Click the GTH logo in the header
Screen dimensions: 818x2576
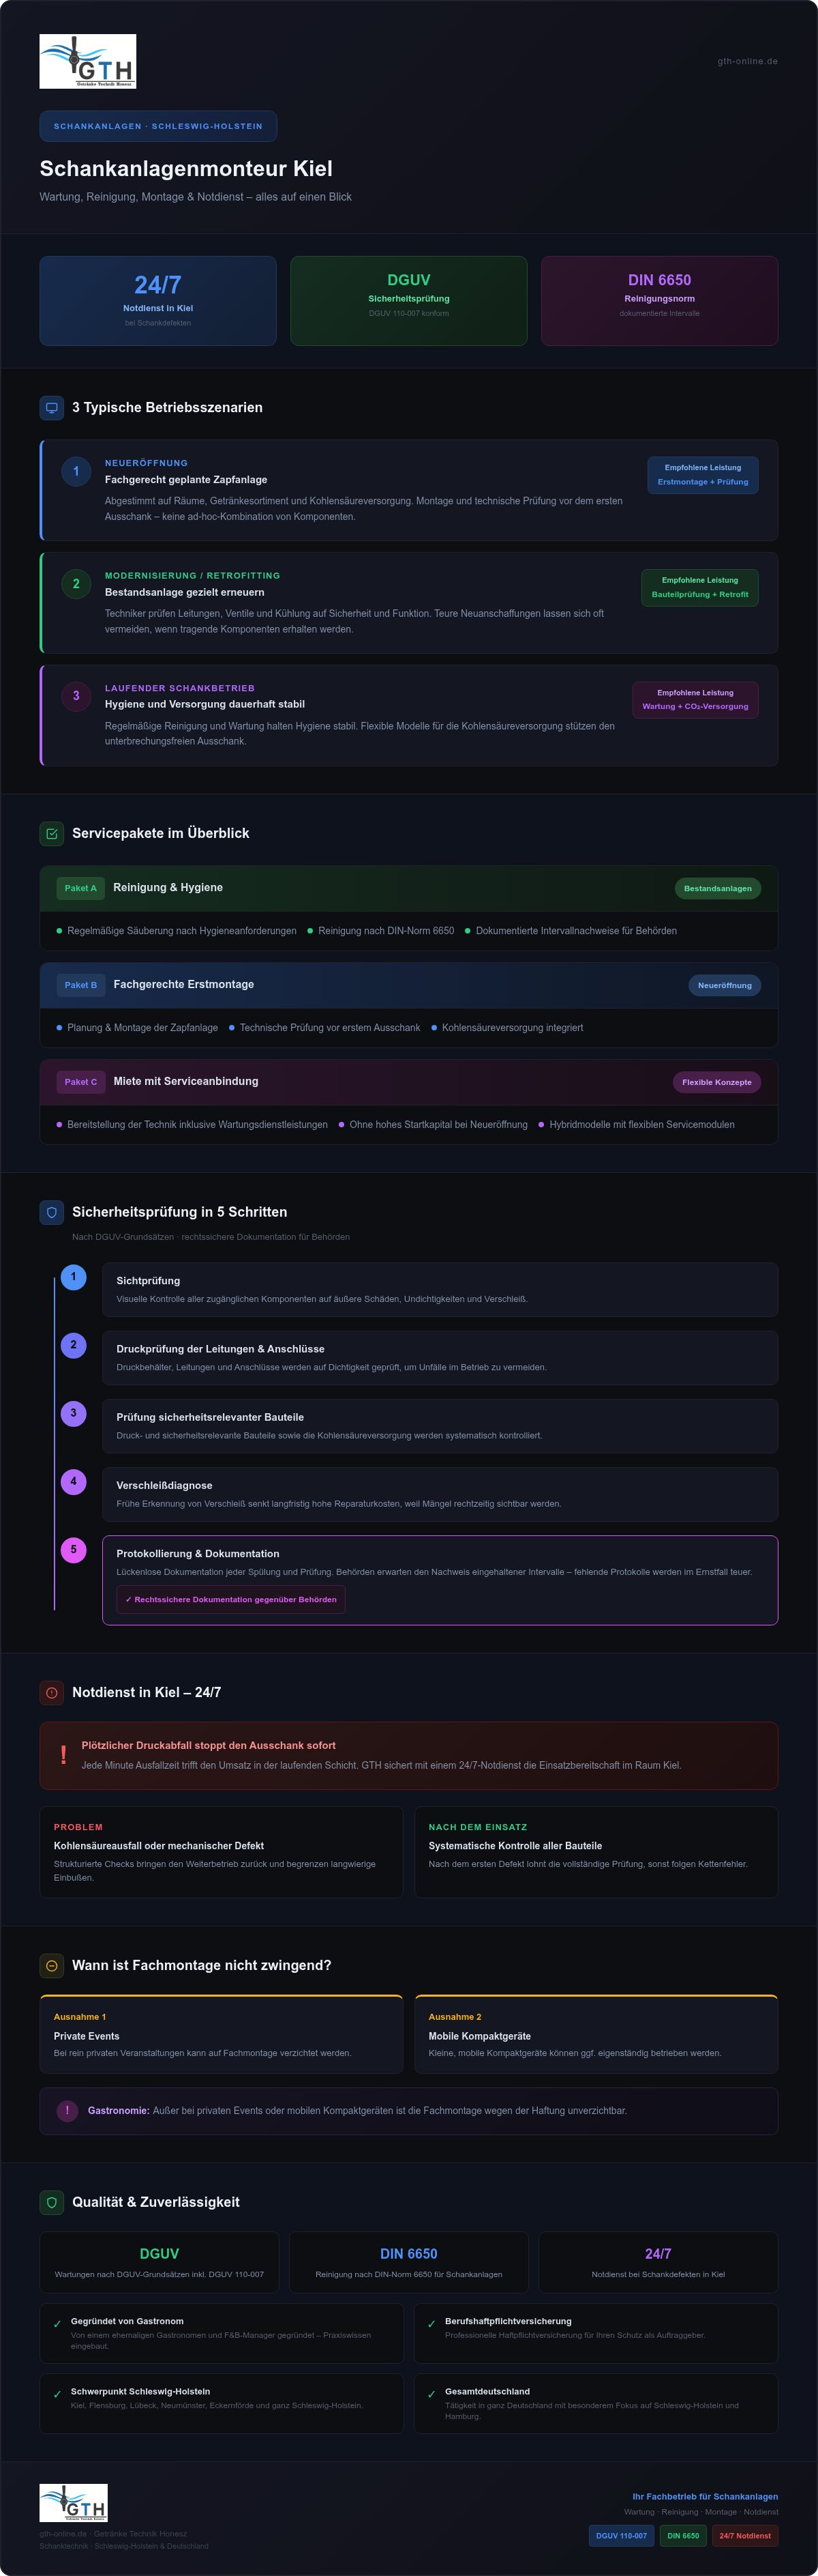coord(88,61)
